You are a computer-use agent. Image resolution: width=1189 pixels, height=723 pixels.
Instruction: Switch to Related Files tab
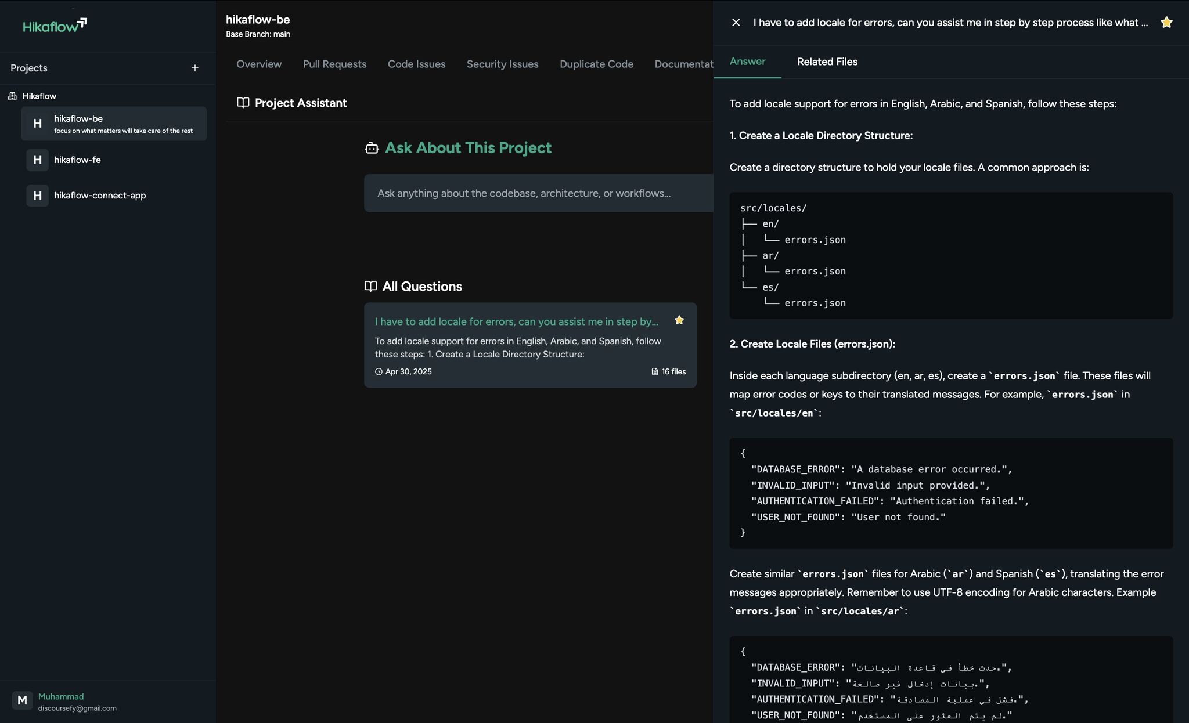827,62
